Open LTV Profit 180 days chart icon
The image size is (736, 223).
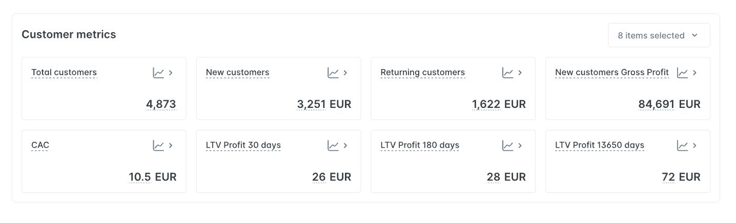(507, 146)
